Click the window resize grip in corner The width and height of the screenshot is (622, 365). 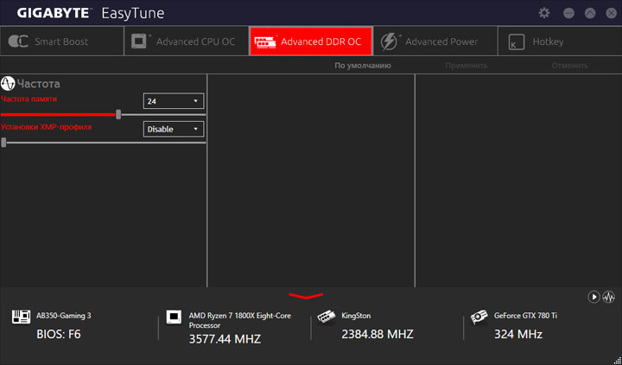(x=617, y=360)
